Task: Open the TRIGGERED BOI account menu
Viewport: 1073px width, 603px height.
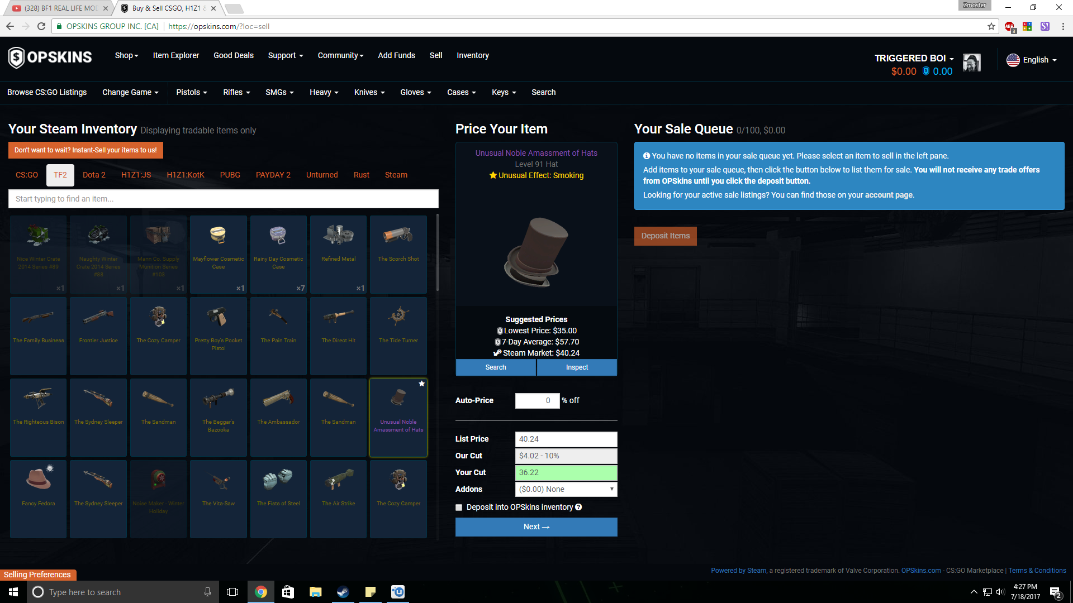Action: coord(914,58)
